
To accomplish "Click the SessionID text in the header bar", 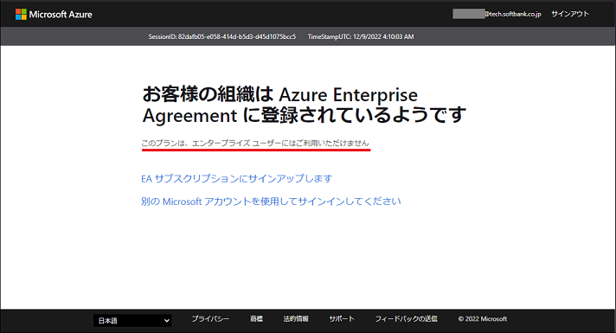I will pos(222,36).
